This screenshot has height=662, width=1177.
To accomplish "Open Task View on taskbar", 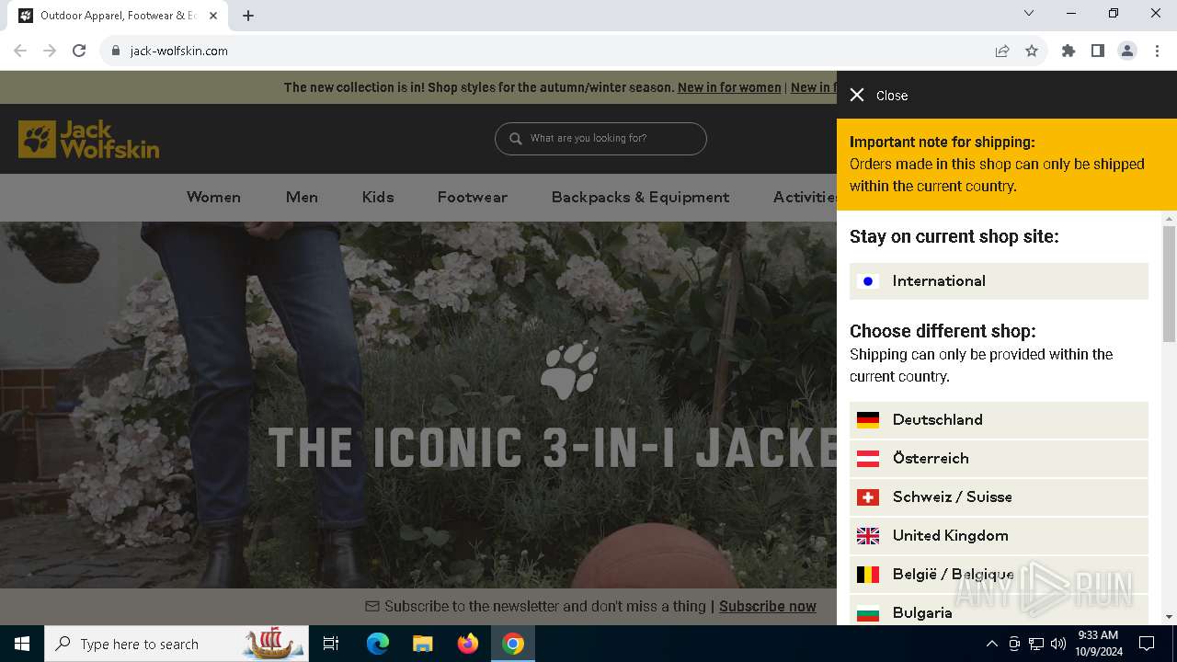I will 331,644.
